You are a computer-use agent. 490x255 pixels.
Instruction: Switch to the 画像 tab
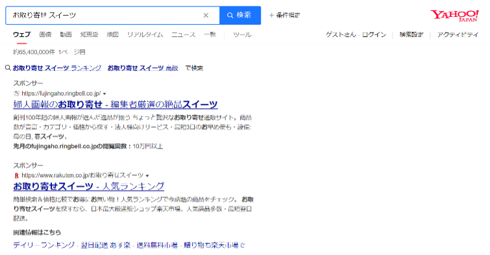tap(45, 34)
